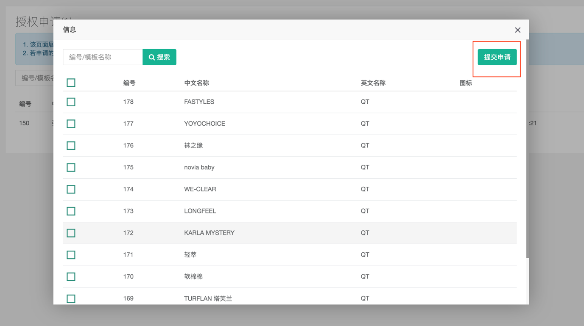Screen dimensions: 584x326
Task: Click the QT cell in FASTYLES row
Action: coord(365,102)
